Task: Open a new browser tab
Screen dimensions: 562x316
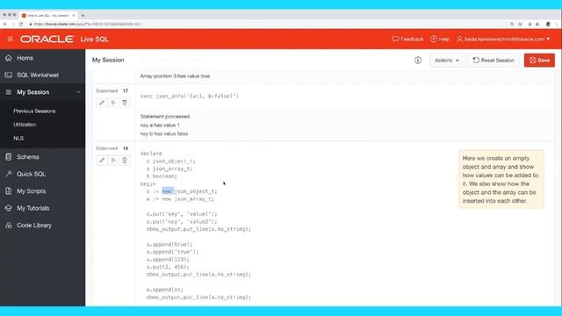Action: (x=83, y=16)
